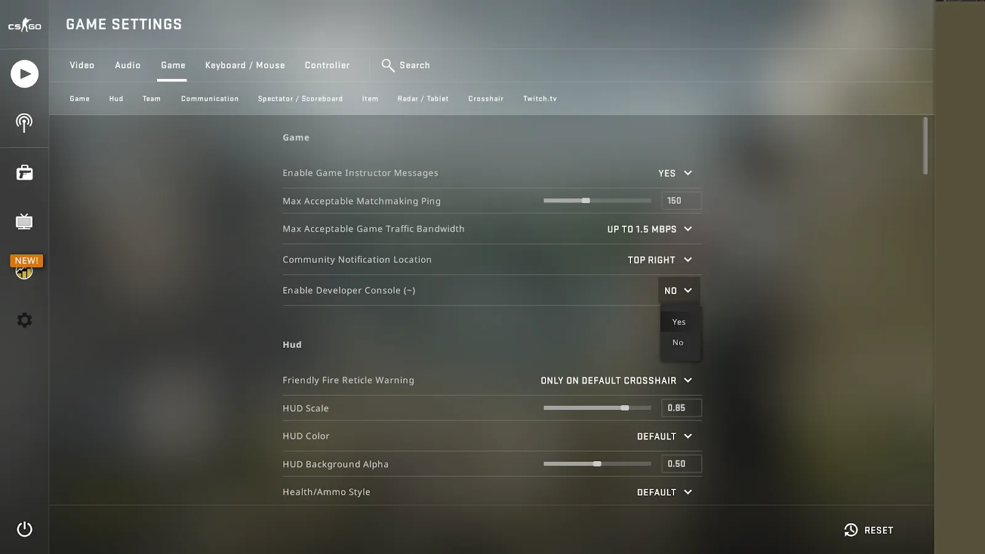
Task: Open the inventory briefcase icon
Action: point(25,172)
